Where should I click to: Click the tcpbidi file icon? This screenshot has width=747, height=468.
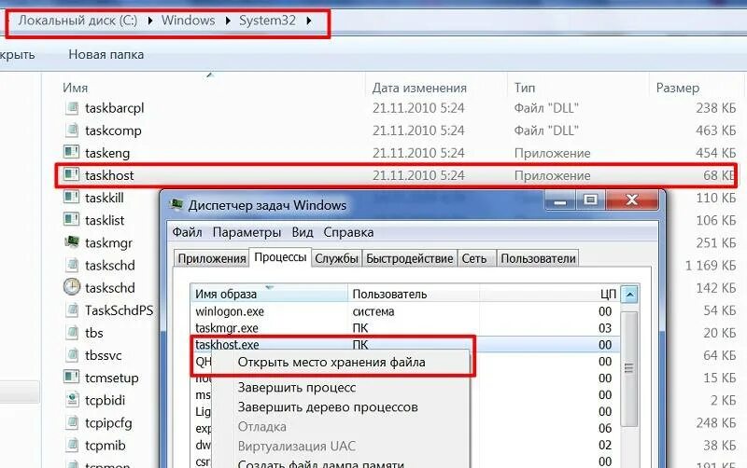coord(72,400)
